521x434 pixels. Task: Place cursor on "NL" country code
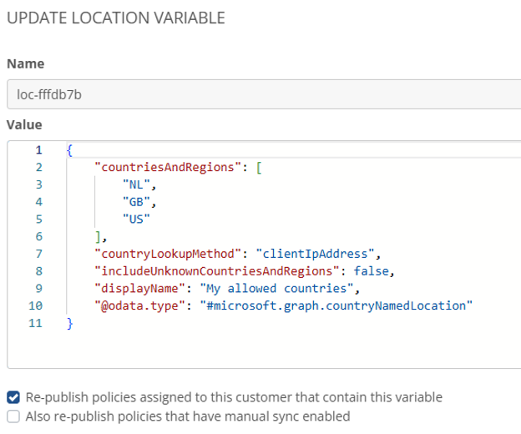[134, 185]
